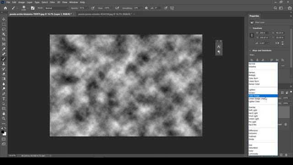Set the foreground color swatch

[x=2, y=132]
